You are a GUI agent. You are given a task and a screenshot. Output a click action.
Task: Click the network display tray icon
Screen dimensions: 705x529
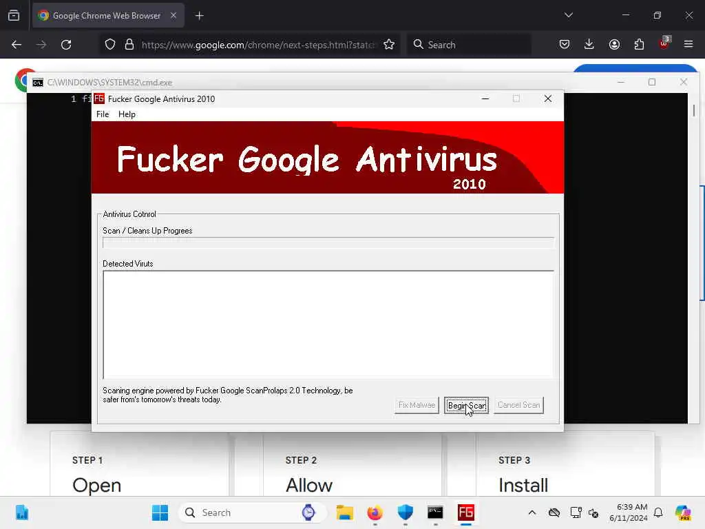[576, 512]
